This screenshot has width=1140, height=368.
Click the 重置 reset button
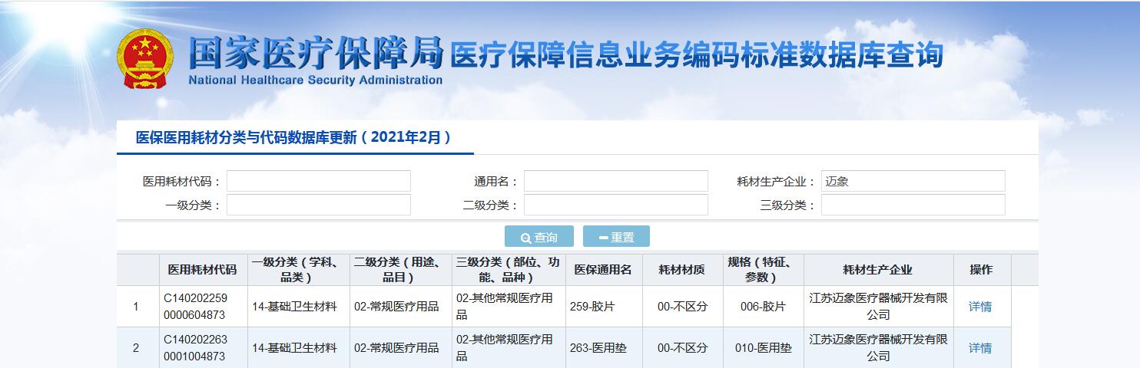point(616,237)
